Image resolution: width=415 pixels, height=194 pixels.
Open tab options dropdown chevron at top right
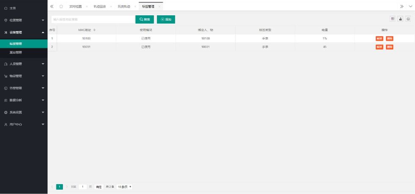[x=409, y=6]
